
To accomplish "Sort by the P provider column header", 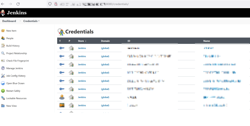I will coord(69,41).
